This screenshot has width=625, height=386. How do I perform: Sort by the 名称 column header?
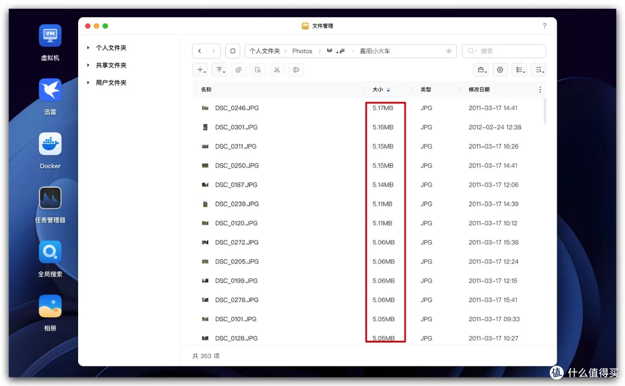pyautogui.click(x=206, y=90)
